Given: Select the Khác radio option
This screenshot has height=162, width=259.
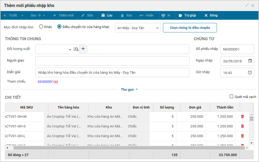Looking at the screenshot, I should point(41,27).
